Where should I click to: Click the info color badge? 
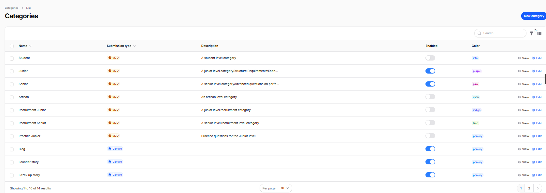tap(475, 58)
